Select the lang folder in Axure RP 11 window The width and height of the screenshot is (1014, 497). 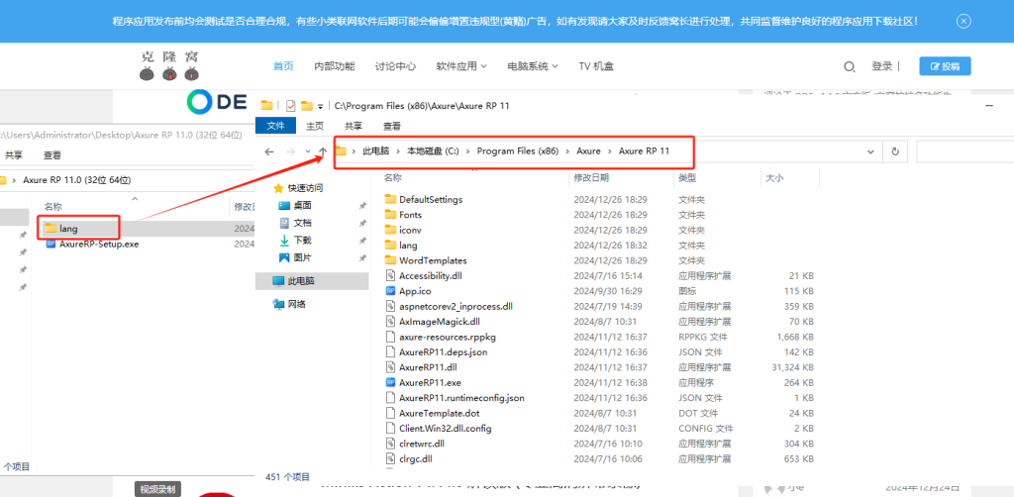[x=408, y=246]
